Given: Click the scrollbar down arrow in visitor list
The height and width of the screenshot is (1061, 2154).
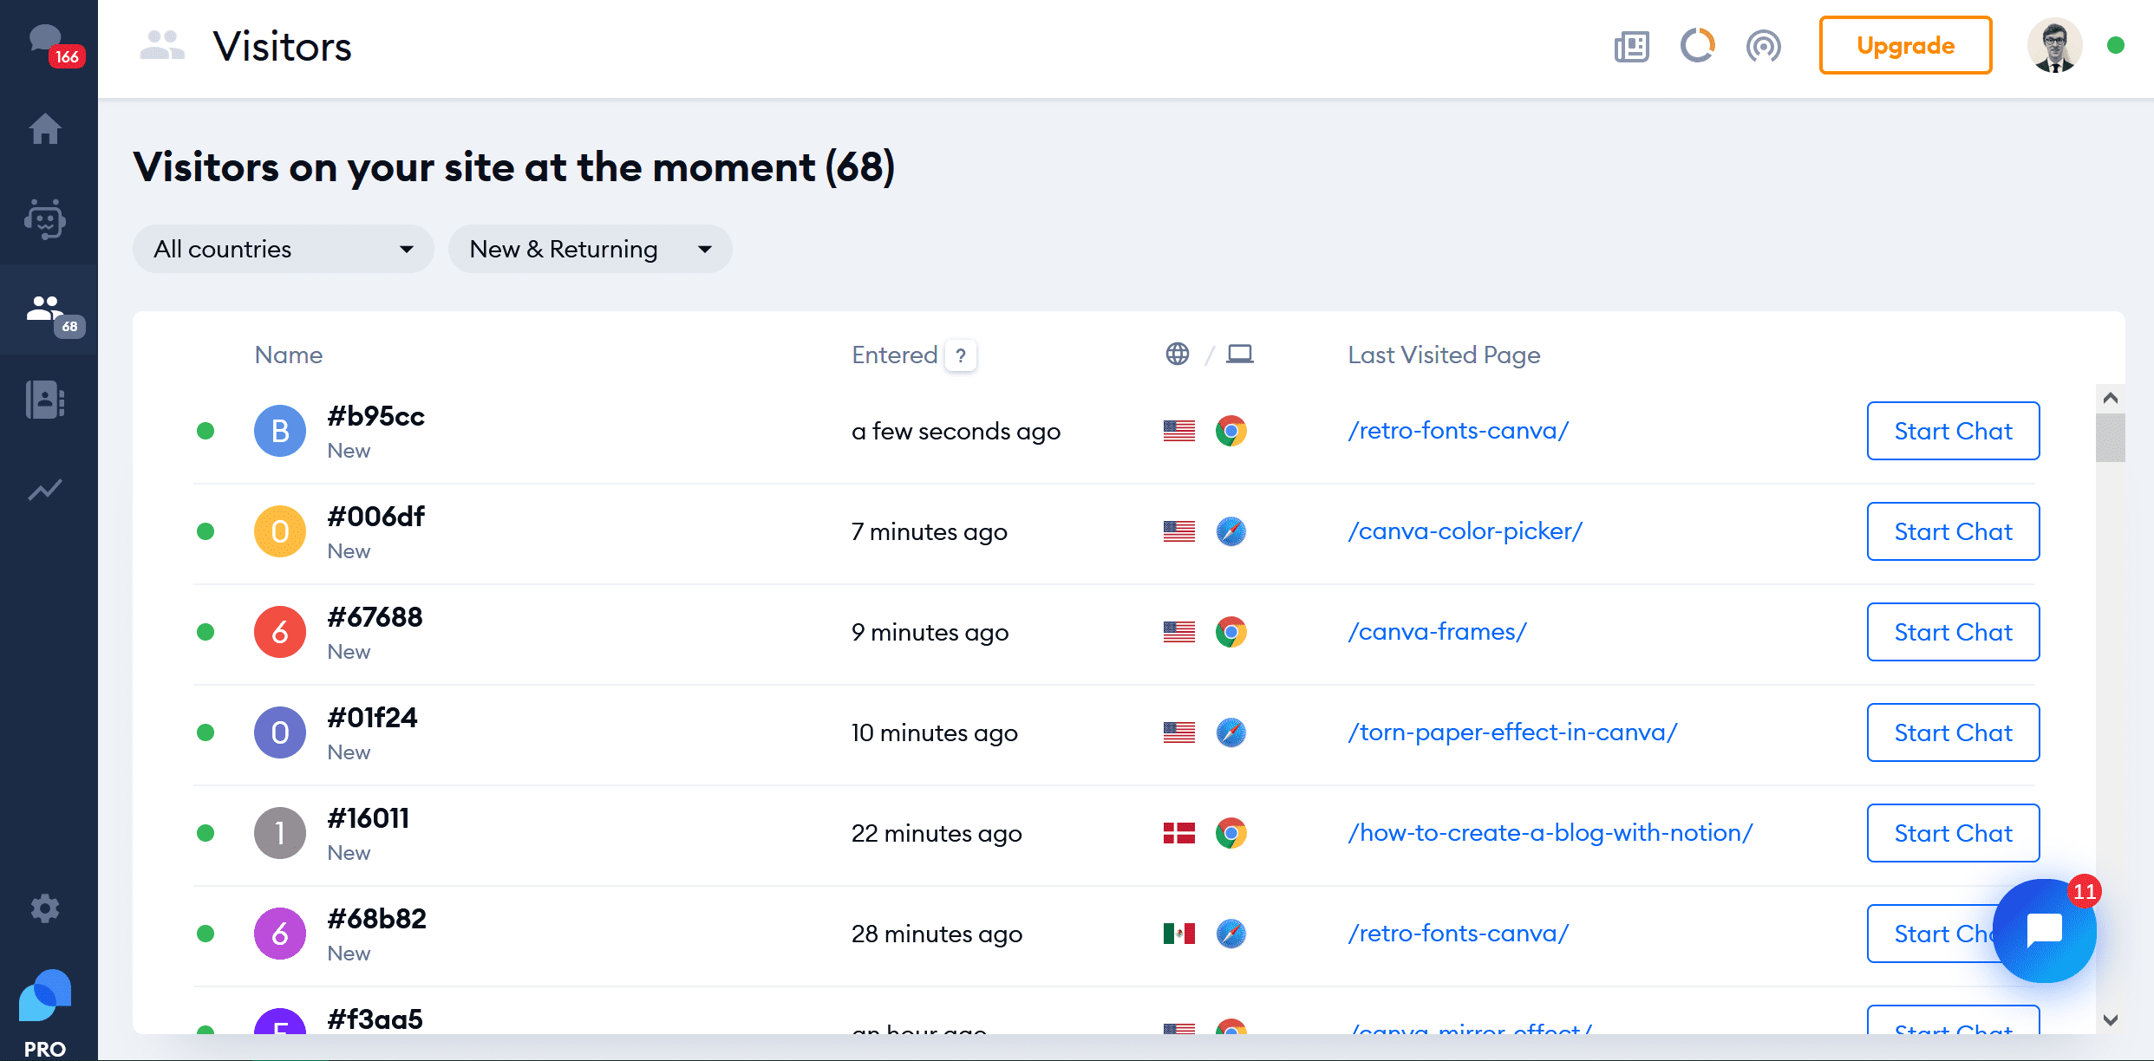Looking at the screenshot, I should 2111,1019.
